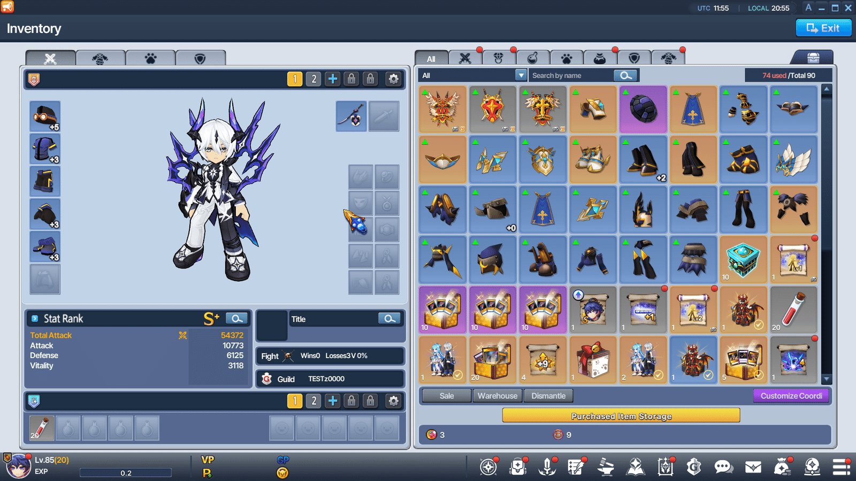Viewport: 856px width, 481px height.
Task: Click the EXP progress bar
Action: 126,472
